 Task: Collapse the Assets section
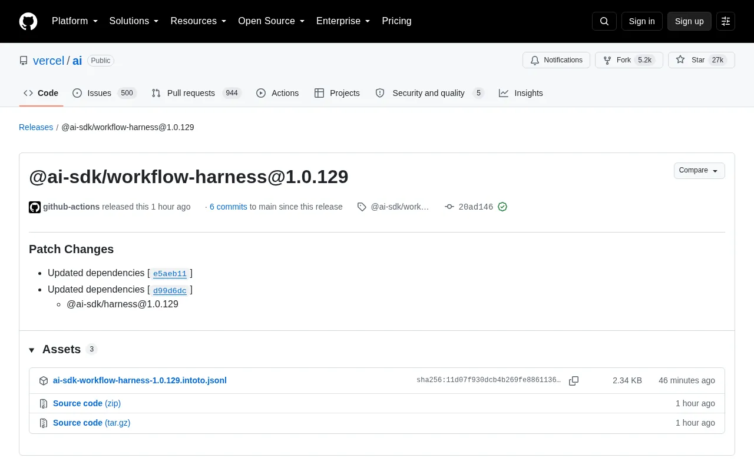coord(32,350)
